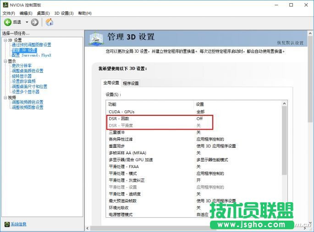Open the 系统信息 link

pos(18,224)
